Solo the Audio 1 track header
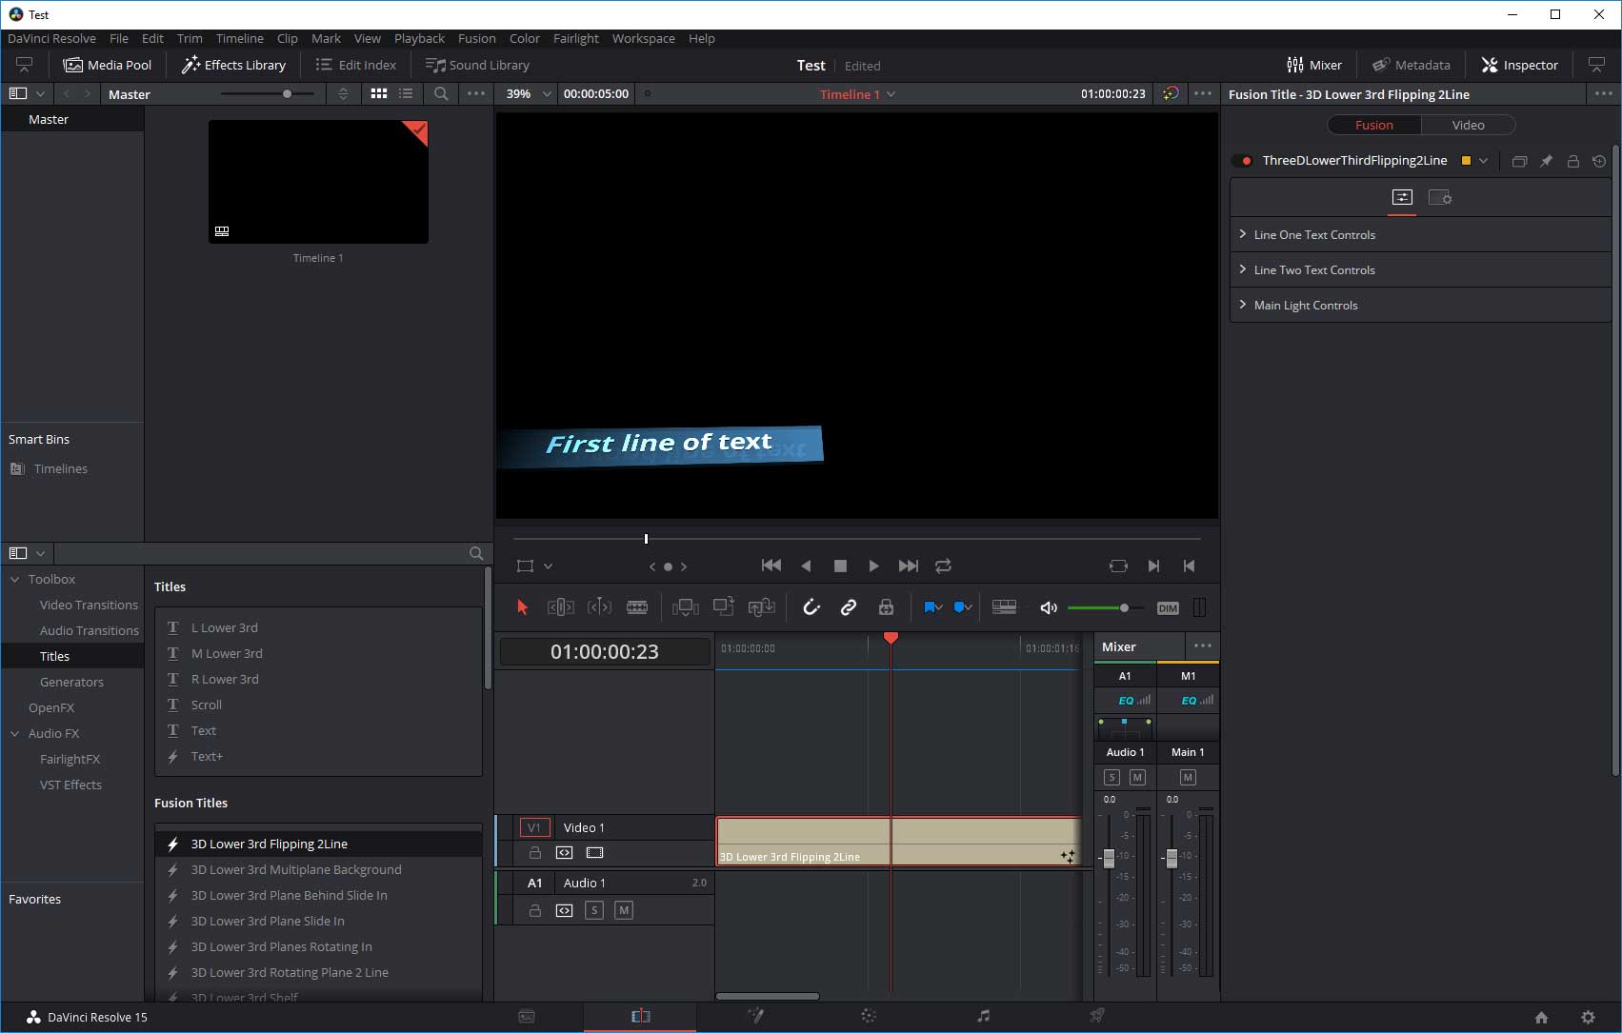Image resolution: width=1622 pixels, height=1033 pixels. (594, 910)
